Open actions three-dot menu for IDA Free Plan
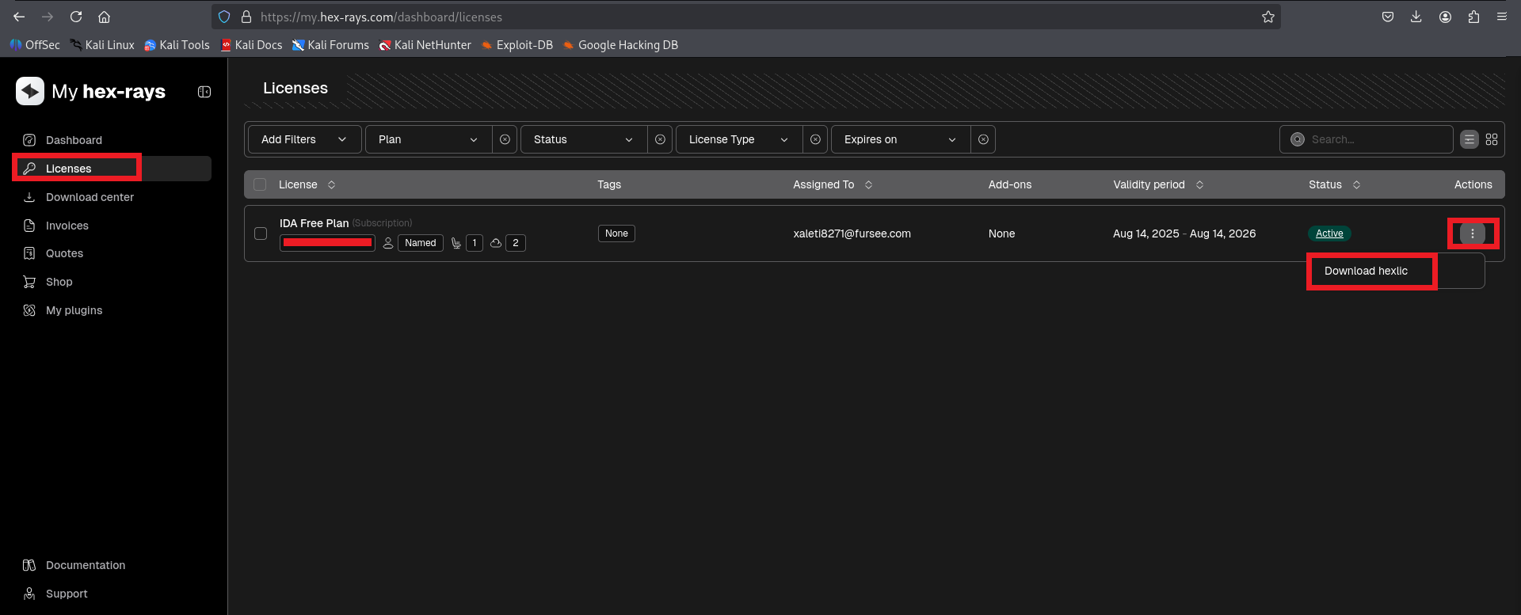 click(x=1473, y=233)
